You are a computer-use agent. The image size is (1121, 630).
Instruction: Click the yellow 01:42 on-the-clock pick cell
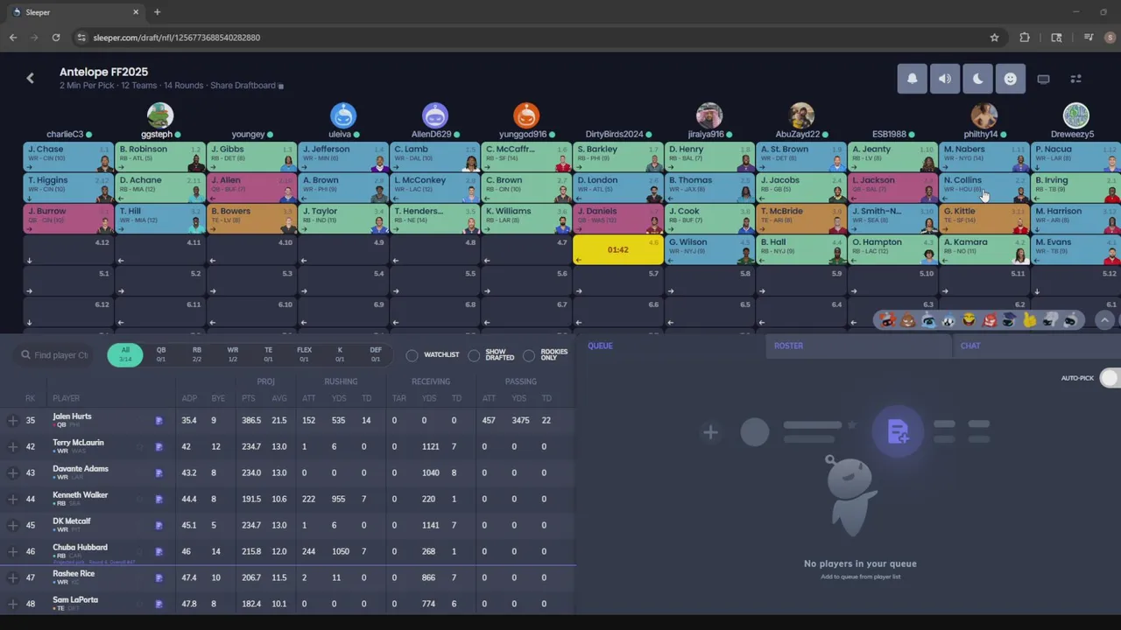tap(618, 249)
